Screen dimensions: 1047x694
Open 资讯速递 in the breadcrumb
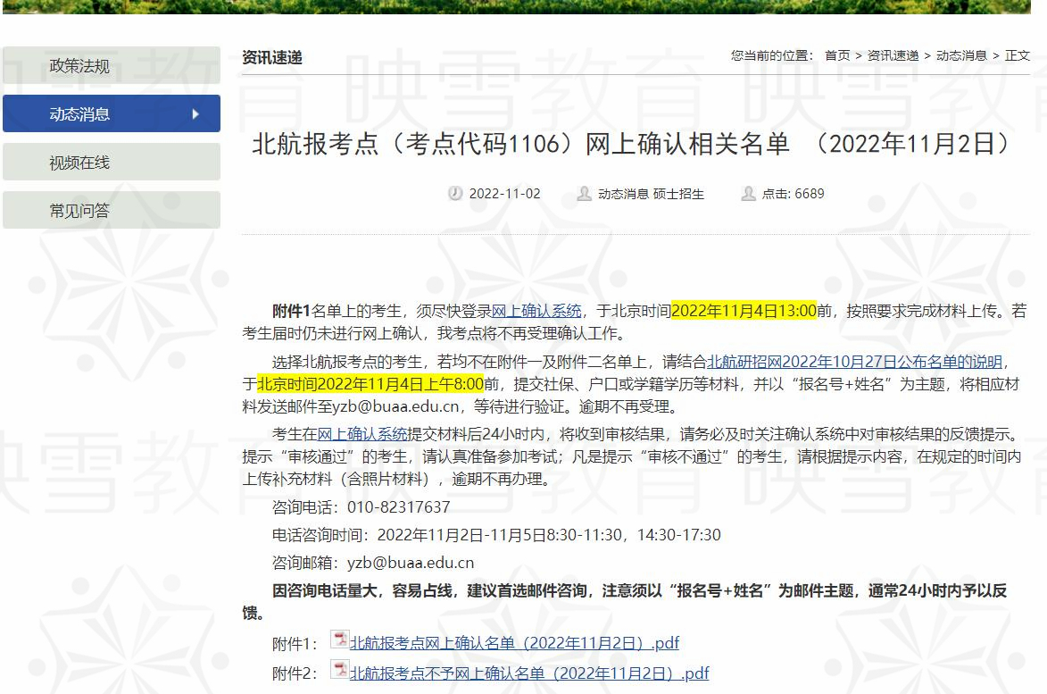pyautogui.click(x=893, y=55)
